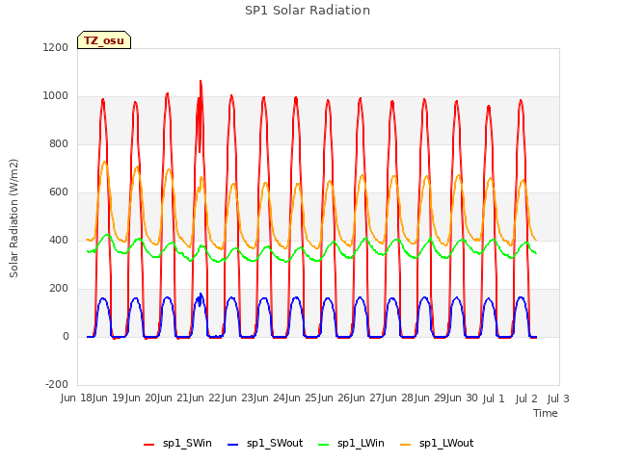This screenshot has height=462, width=617.
Task: Click the red sp1_SWin legend color marker
Action: 149,445
